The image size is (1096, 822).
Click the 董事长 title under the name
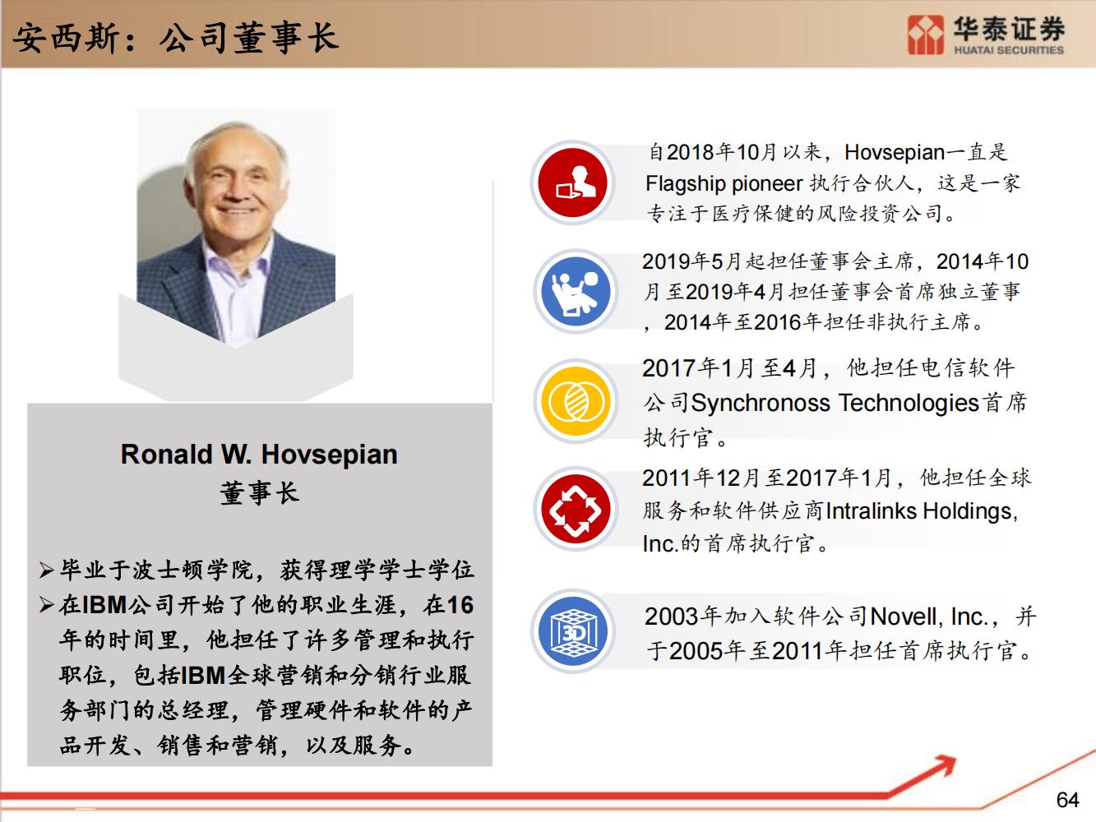pos(259,493)
